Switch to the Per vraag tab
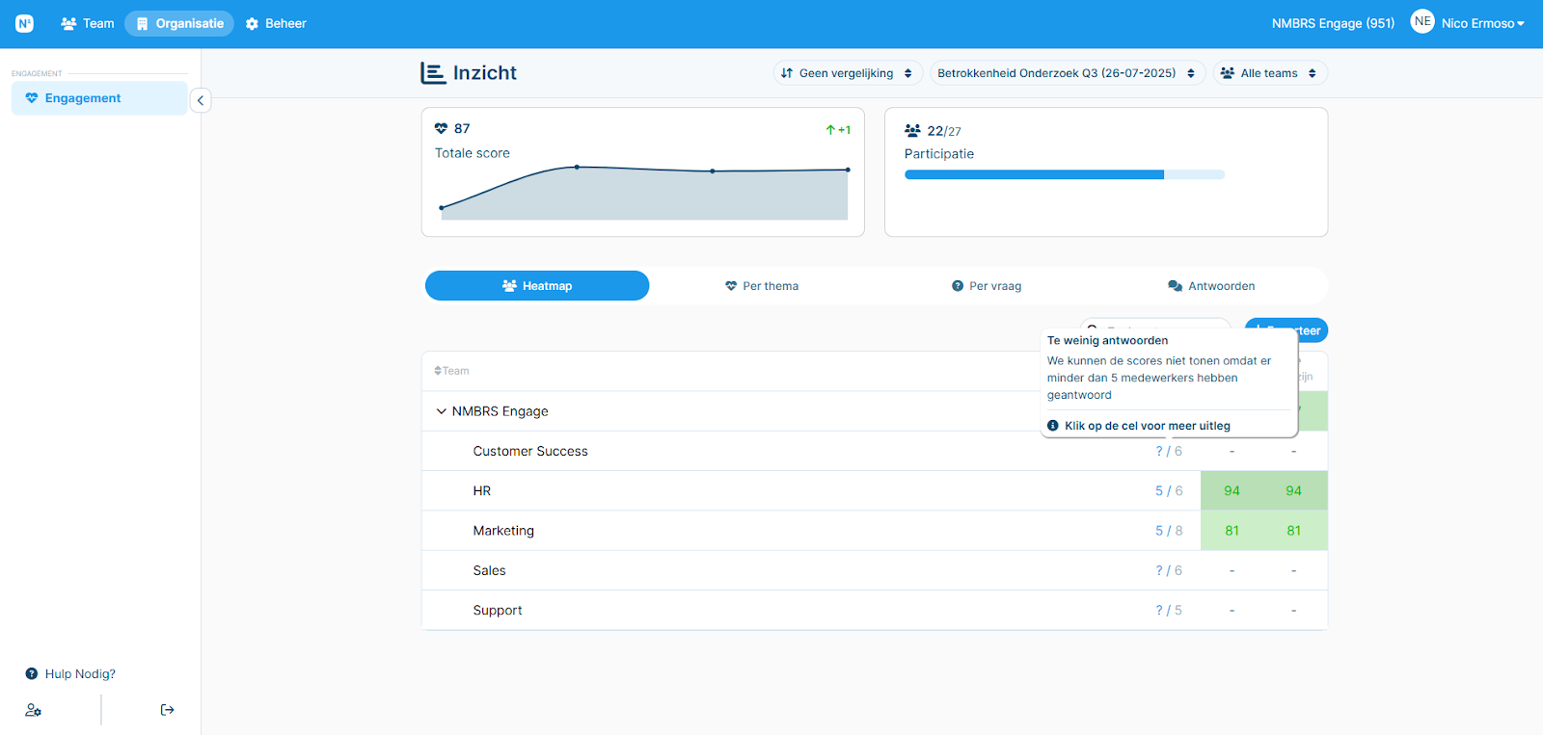 point(986,286)
